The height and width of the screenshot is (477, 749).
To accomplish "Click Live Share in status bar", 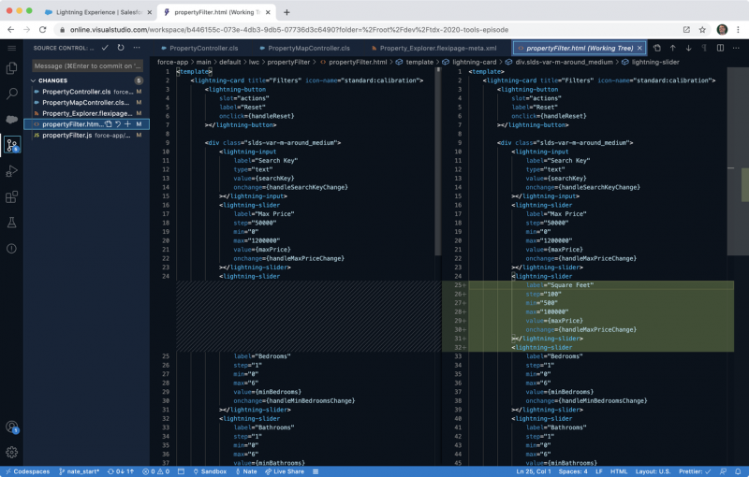I will tap(285, 471).
